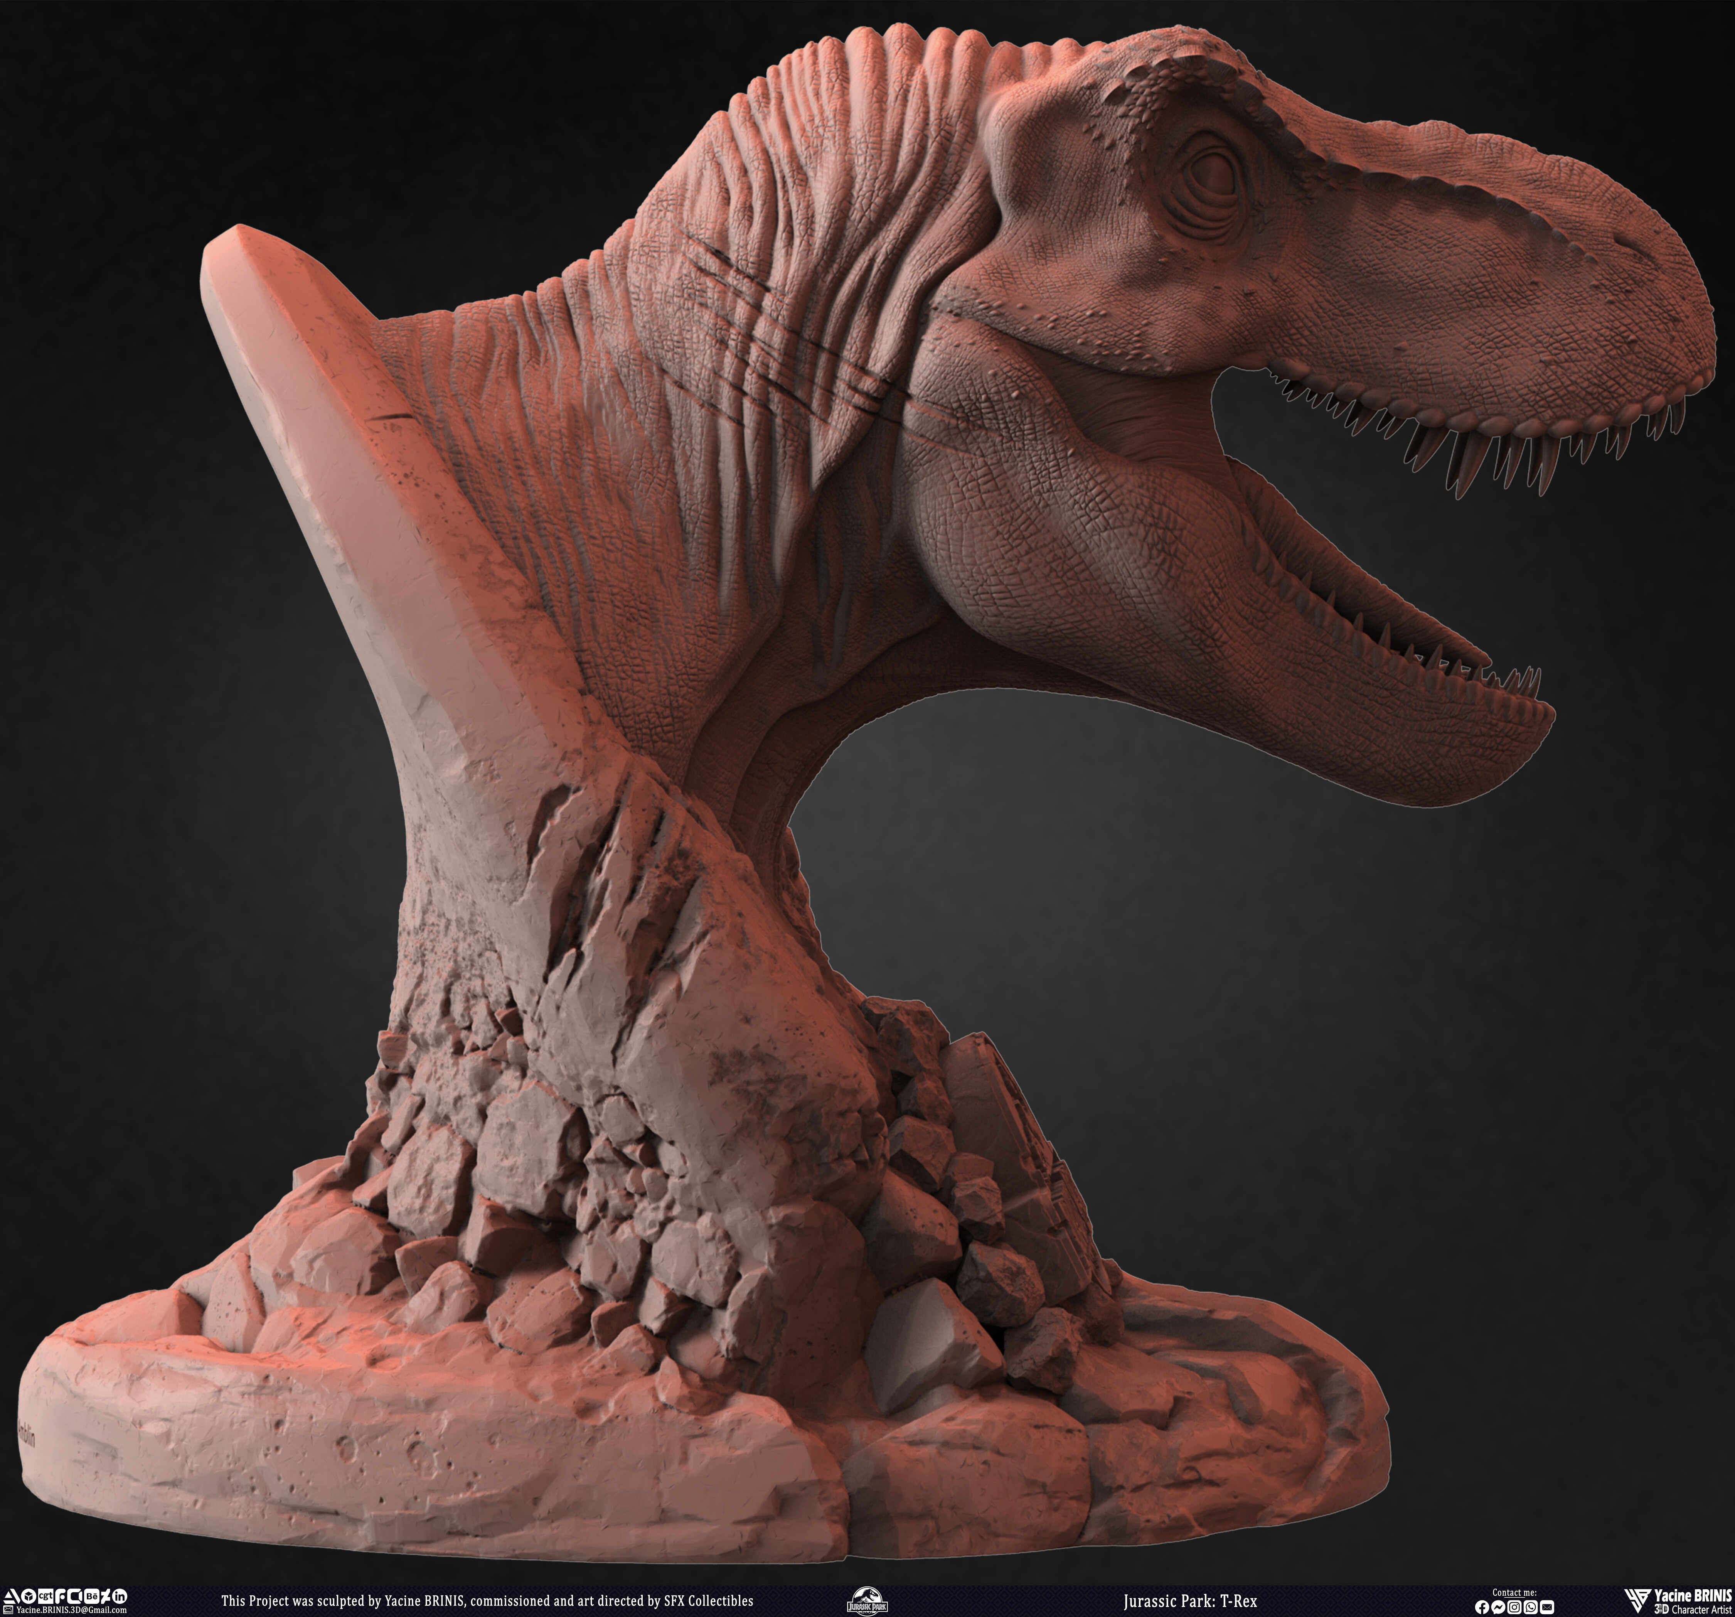1735x1617 pixels.
Task: Click the Facebook icon bottom-left
Action: coord(59,1596)
